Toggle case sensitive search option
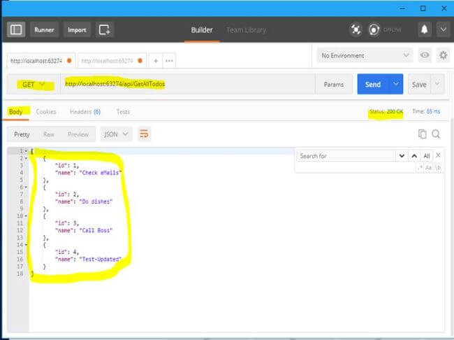This screenshot has width=454, height=340. coord(429,168)
